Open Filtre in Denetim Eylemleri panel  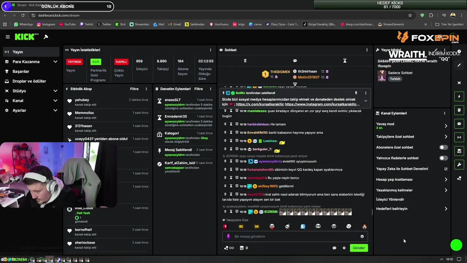(x=198, y=89)
